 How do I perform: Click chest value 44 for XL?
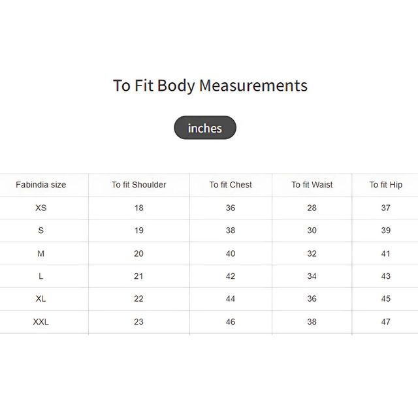click(231, 298)
